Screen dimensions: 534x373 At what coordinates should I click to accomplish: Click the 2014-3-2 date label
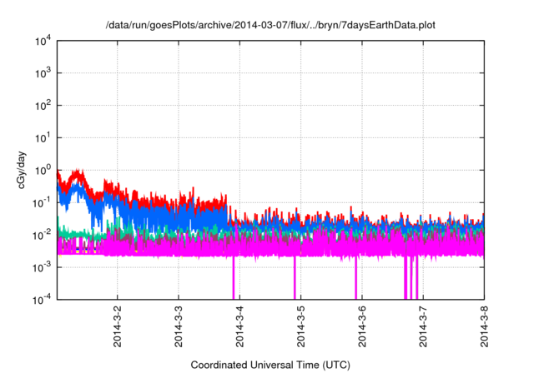pos(118,326)
